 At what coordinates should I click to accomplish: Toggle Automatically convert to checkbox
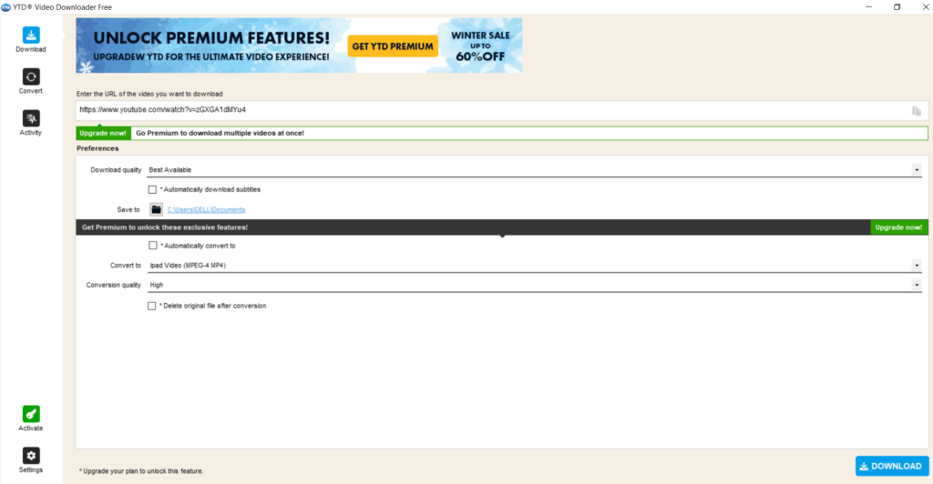click(x=152, y=246)
